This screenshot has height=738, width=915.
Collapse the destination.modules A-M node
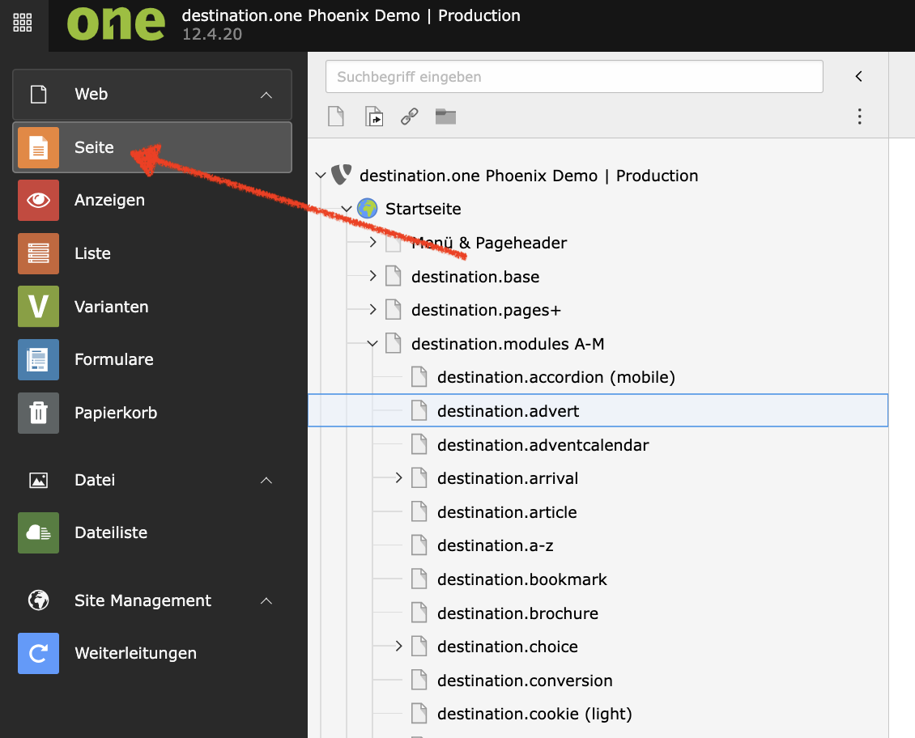[x=372, y=343]
